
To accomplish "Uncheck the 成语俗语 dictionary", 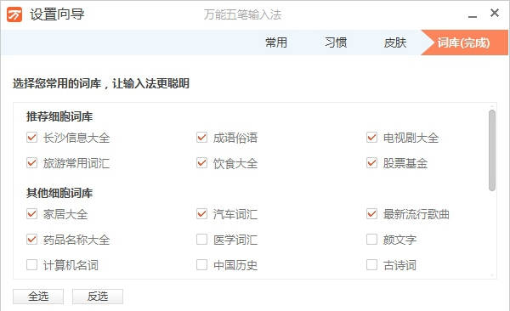I will coord(202,138).
